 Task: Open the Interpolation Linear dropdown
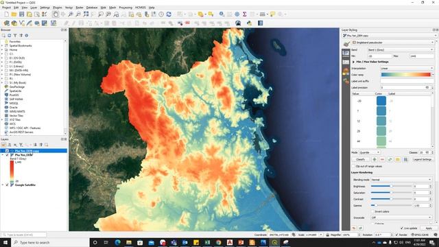[x=407, y=69]
